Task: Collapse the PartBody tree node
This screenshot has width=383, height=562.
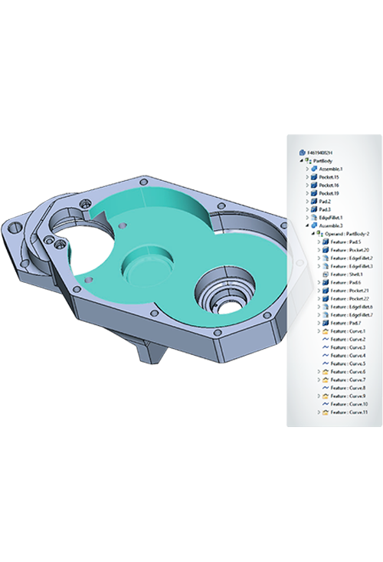Action: pyautogui.click(x=301, y=161)
